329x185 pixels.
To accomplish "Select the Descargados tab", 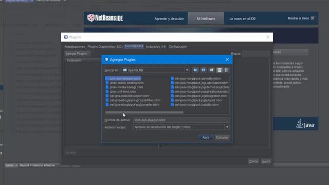I will coord(134,46).
